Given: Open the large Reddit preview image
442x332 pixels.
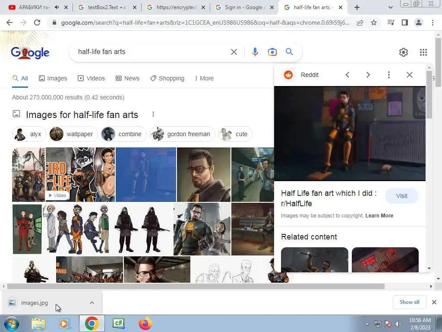Looking at the screenshot, I should pos(350,134).
